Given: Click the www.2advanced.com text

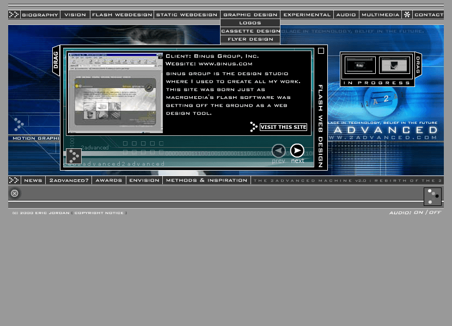Looking at the screenshot, I should [383, 137].
